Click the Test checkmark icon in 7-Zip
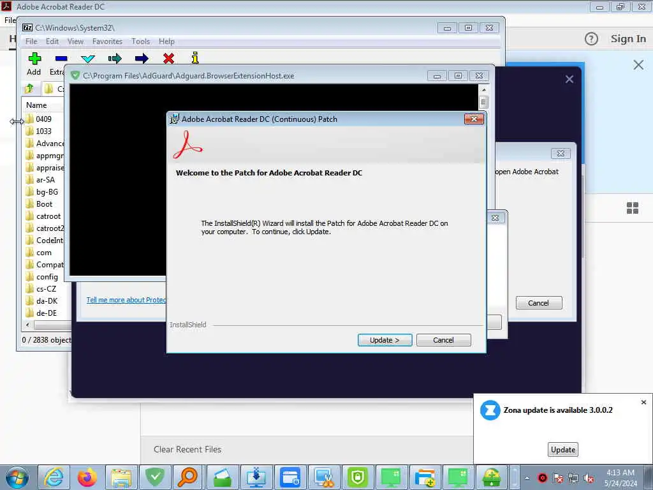Image resolution: width=653 pixels, height=490 pixels. (88, 59)
